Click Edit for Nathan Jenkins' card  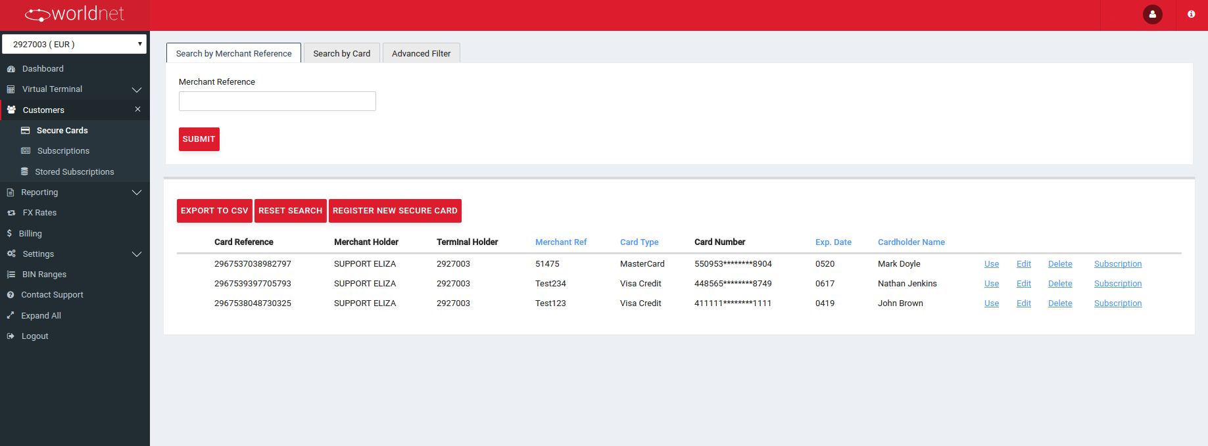pos(1024,284)
